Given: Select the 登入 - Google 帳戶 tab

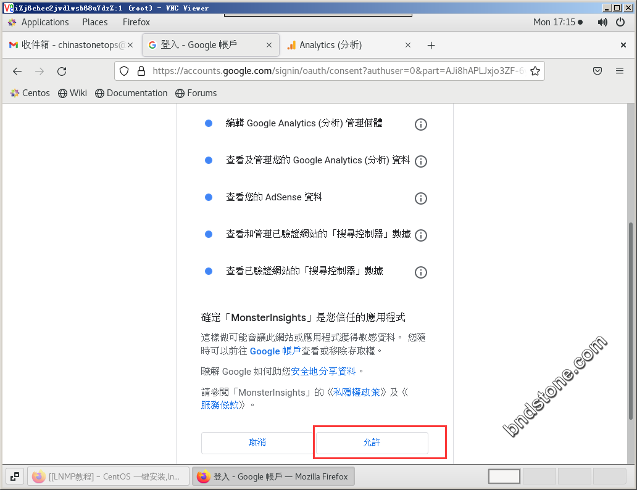Looking at the screenshot, I should (210, 45).
